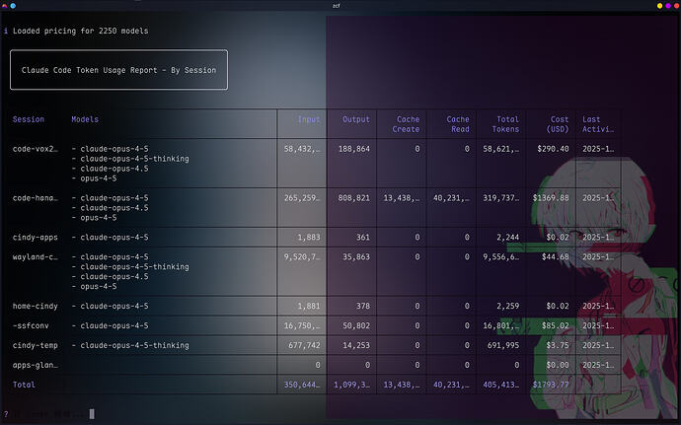Click 'claude-opus-4-5' model in home-cindy row
Screen dimensions: 681x425
point(114,306)
